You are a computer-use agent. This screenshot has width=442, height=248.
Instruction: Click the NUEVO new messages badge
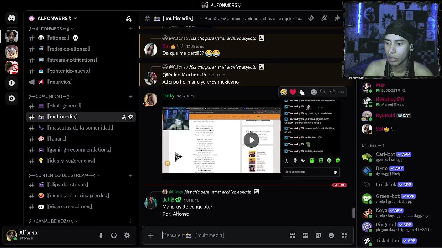tap(340, 185)
